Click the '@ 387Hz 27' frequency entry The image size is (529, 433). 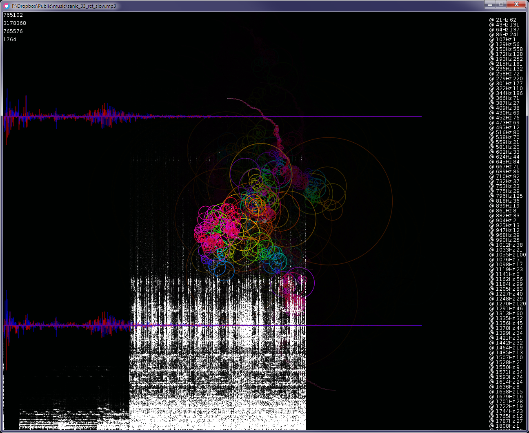505,103
